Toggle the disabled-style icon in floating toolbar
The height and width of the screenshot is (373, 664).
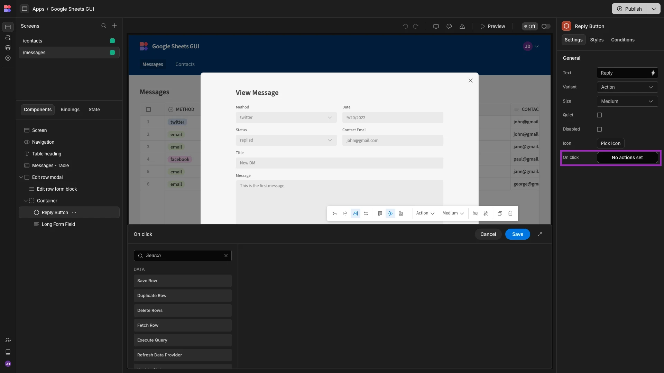pyautogui.click(x=486, y=213)
